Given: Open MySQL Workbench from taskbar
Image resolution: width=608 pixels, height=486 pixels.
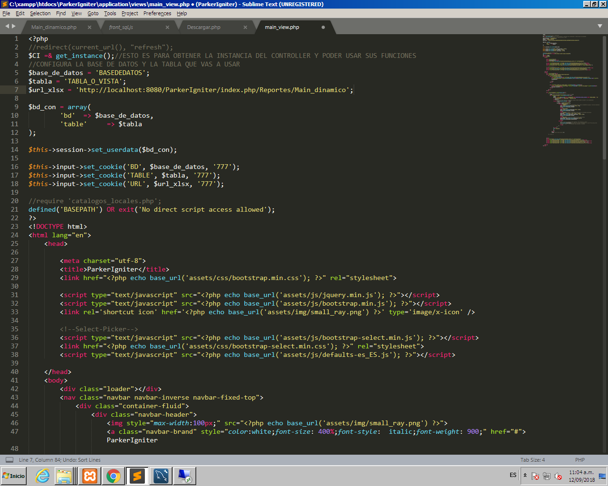Looking at the screenshot, I should [161, 476].
